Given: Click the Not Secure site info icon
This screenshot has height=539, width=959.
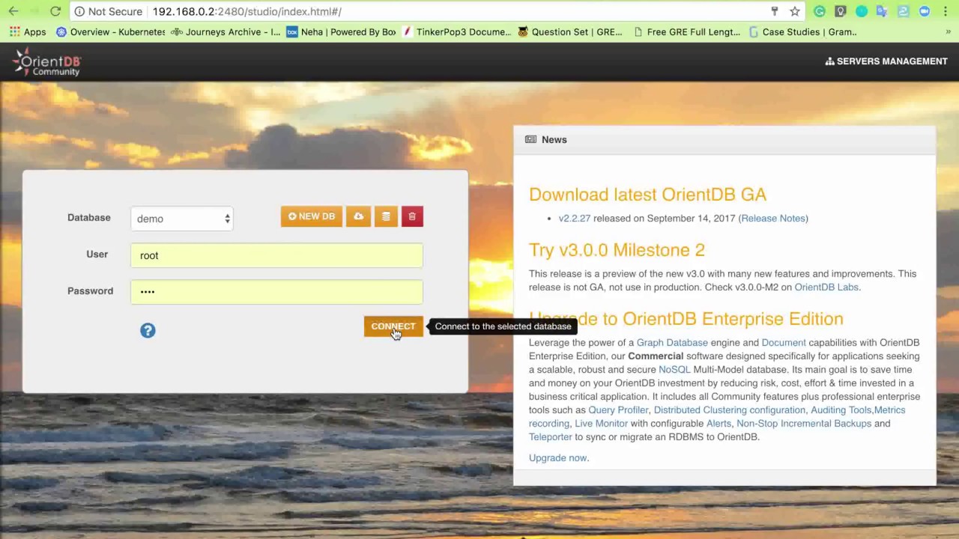Looking at the screenshot, I should pyautogui.click(x=79, y=11).
